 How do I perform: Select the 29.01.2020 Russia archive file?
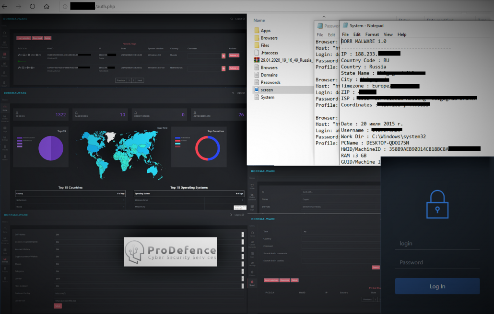283,60
